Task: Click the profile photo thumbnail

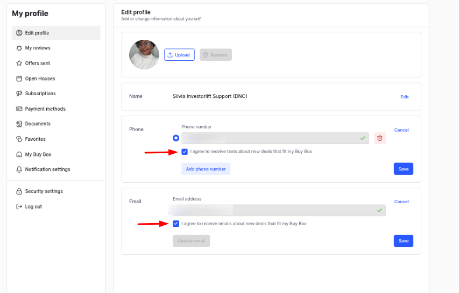Action: coord(144,55)
